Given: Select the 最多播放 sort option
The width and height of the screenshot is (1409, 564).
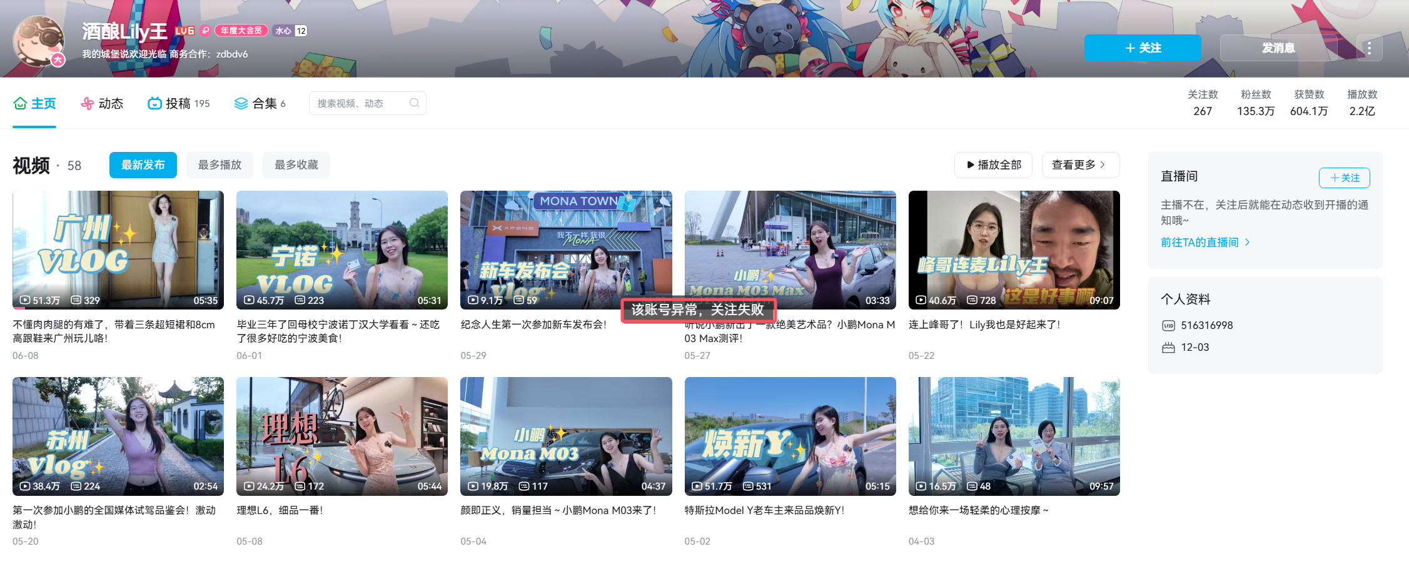Looking at the screenshot, I should click(220, 165).
